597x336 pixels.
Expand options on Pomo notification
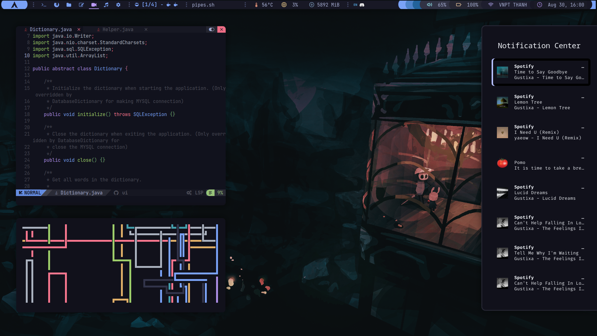582,158
